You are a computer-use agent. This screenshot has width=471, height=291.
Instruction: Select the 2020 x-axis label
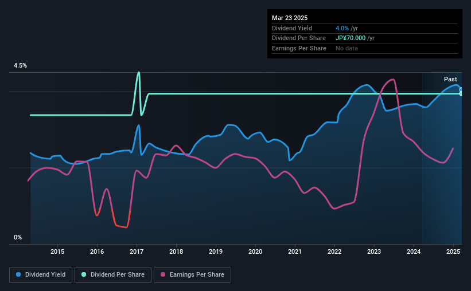pos(255,251)
